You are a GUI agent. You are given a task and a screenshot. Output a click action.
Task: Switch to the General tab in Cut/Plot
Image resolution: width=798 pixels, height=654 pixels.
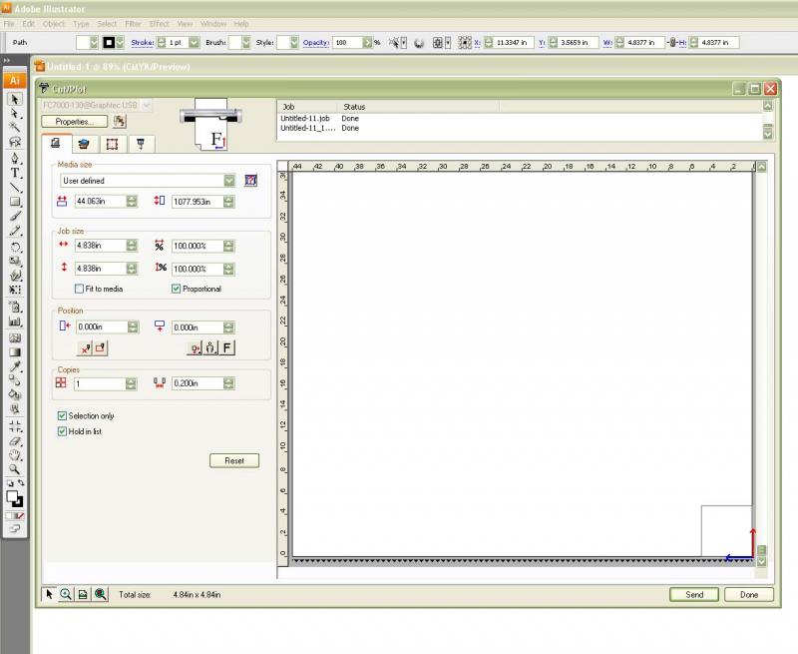pyautogui.click(x=56, y=144)
